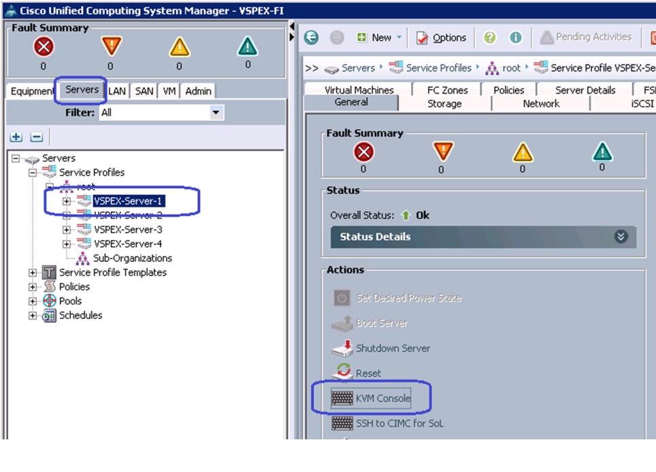Select the Servers navigation tab
This screenshot has width=656, height=472.
(x=82, y=90)
